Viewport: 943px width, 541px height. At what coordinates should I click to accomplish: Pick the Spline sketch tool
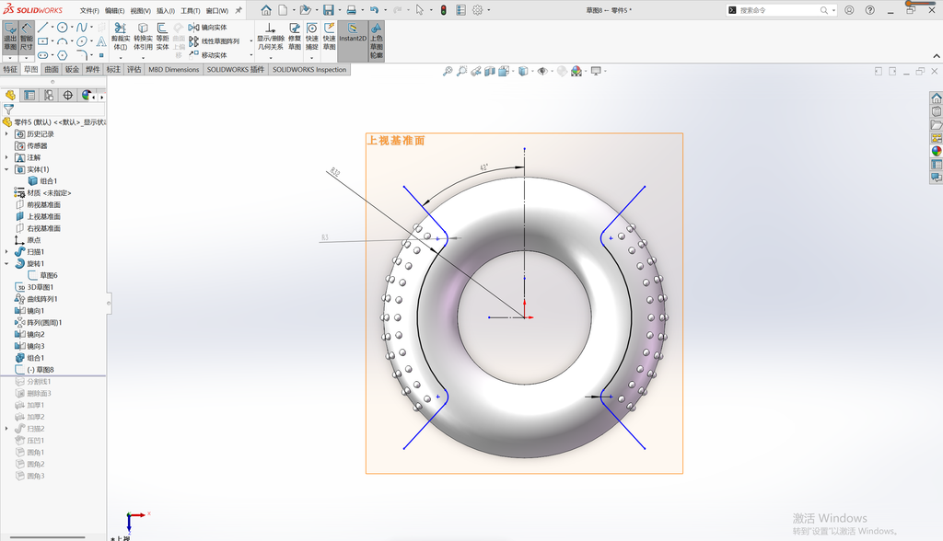(x=82, y=27)
